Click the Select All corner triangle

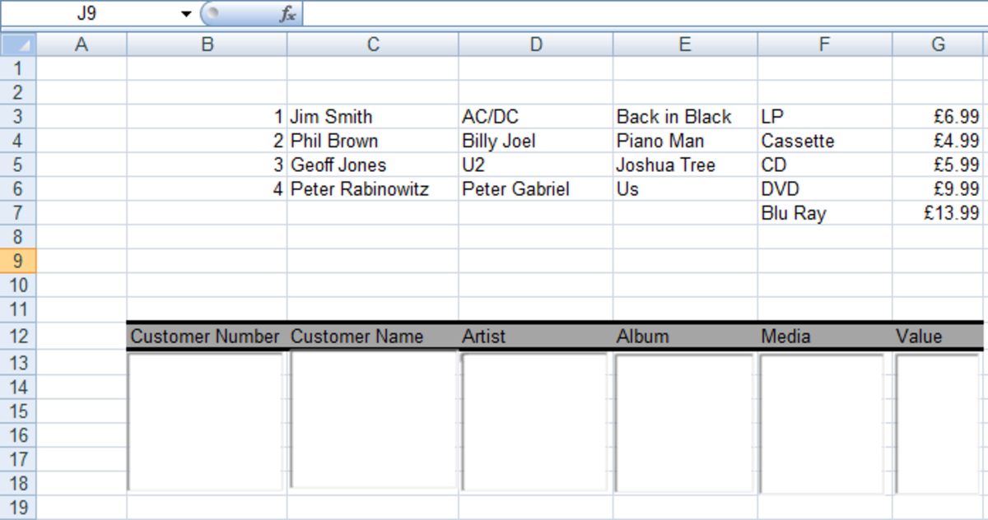[19, 44]
